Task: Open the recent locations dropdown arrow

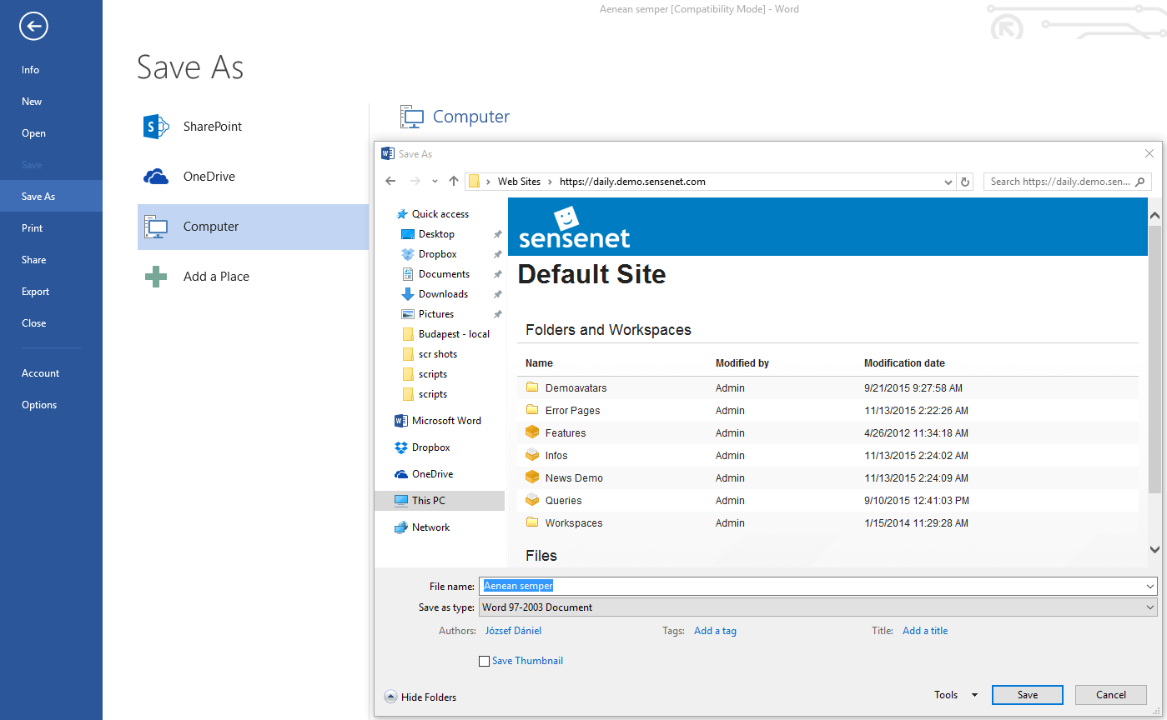Action: [435, 181]
